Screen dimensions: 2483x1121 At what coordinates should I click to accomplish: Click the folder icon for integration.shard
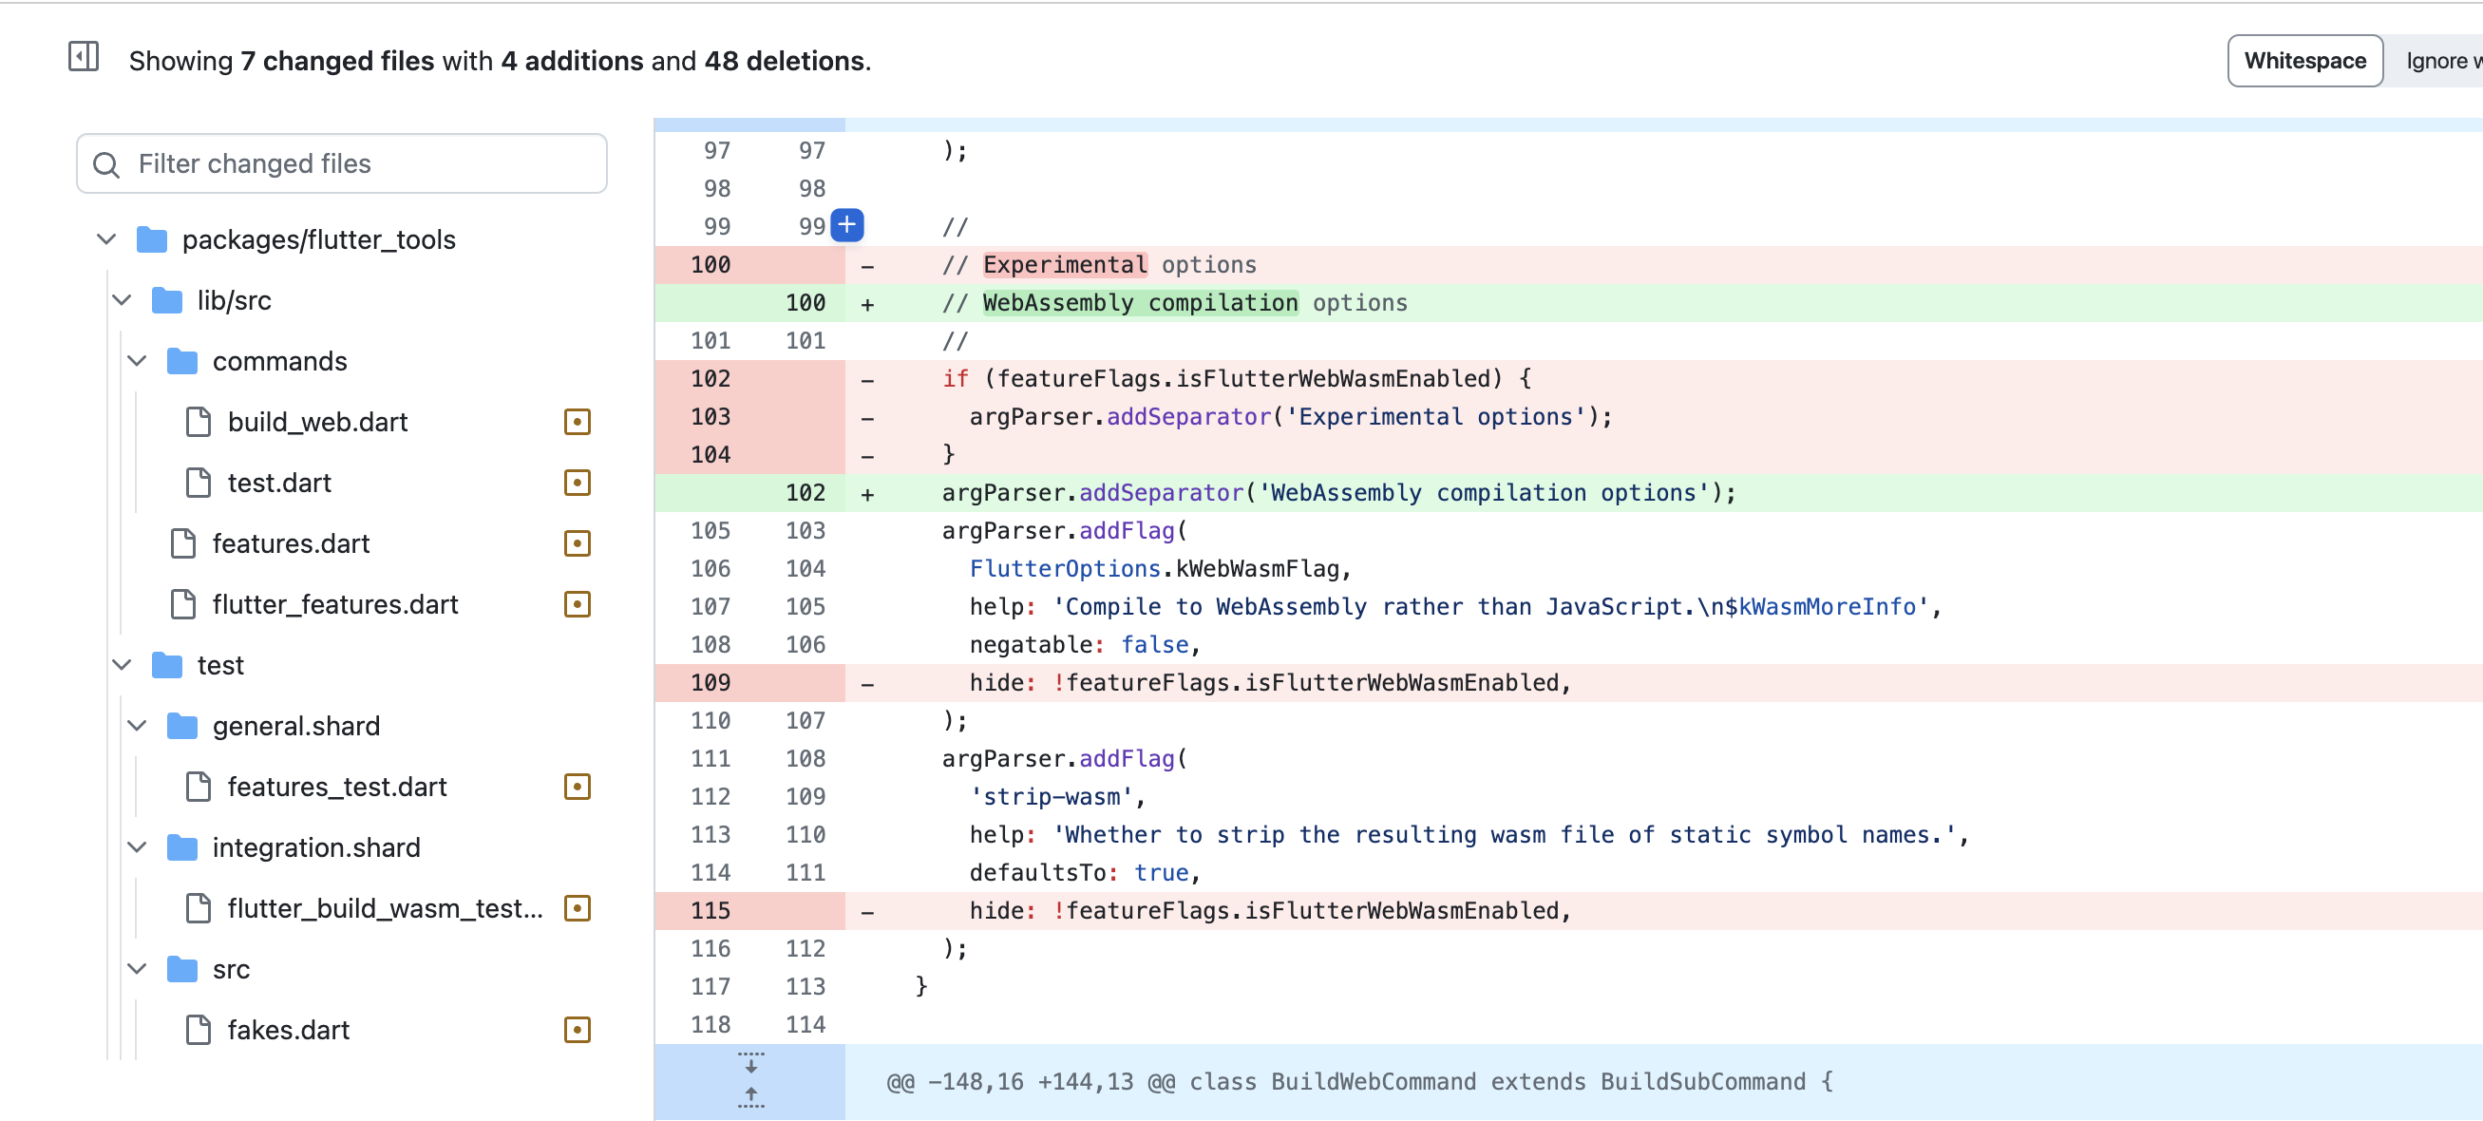[x=183, y=847]
